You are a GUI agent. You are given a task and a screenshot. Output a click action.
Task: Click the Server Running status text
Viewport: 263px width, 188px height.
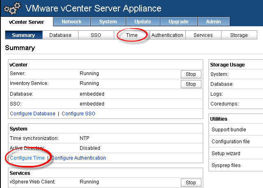[x=90, y=73]
